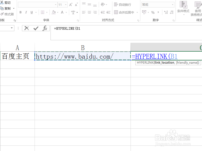Screen dimensions: 202x151
Task: Cancel formula entry with X
Action: 27,28
